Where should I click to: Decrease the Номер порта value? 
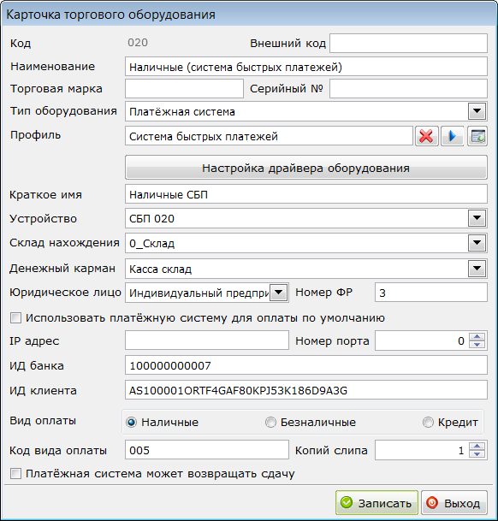[x=477, y=345]
